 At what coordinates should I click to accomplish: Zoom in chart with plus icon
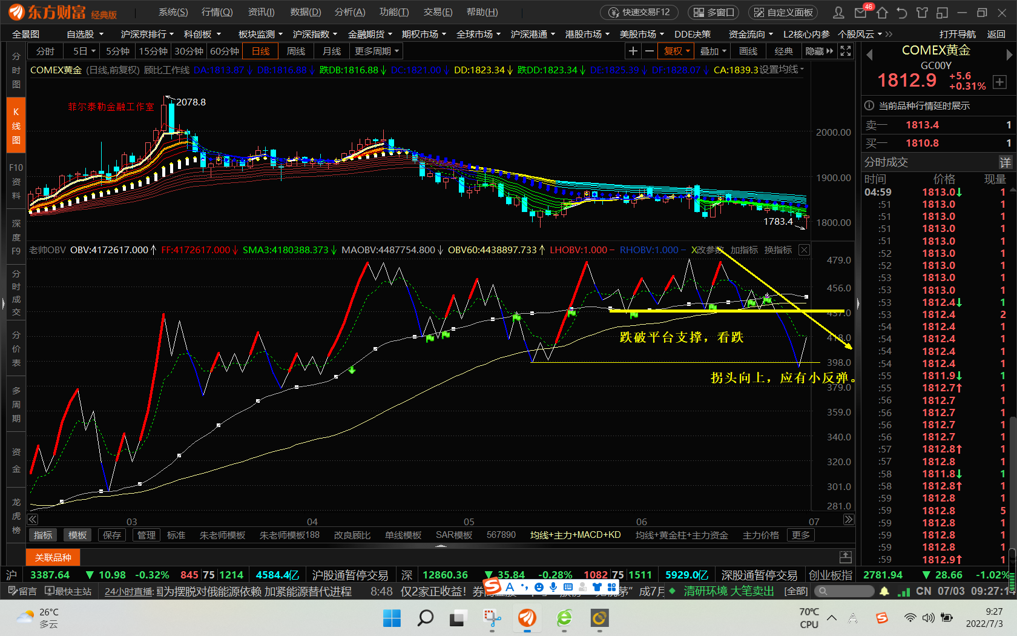pyautogui.click(x=633, y=51)
